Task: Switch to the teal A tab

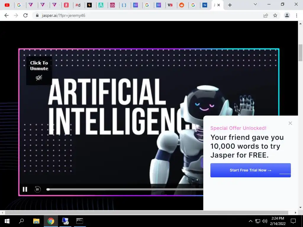Action: click(x=101, y=5)
